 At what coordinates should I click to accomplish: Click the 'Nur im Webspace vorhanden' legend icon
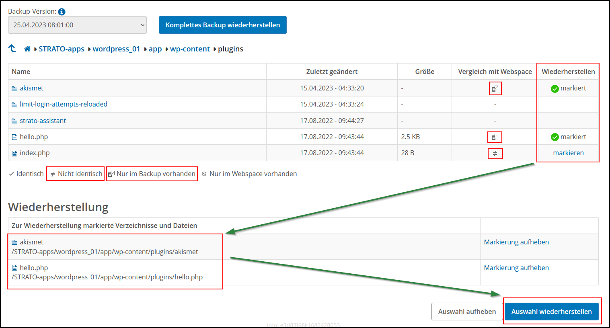coord(205,174)
